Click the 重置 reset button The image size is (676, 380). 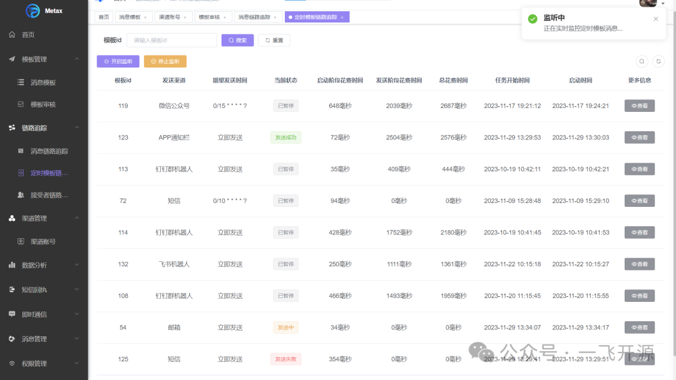click(x=274, y=41)
